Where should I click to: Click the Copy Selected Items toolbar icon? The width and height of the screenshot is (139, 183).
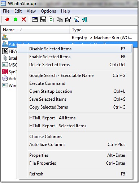tap(60, 19)
